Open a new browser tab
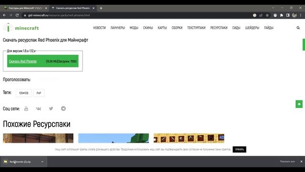The image size is (305, 172). tap(101, 8)
